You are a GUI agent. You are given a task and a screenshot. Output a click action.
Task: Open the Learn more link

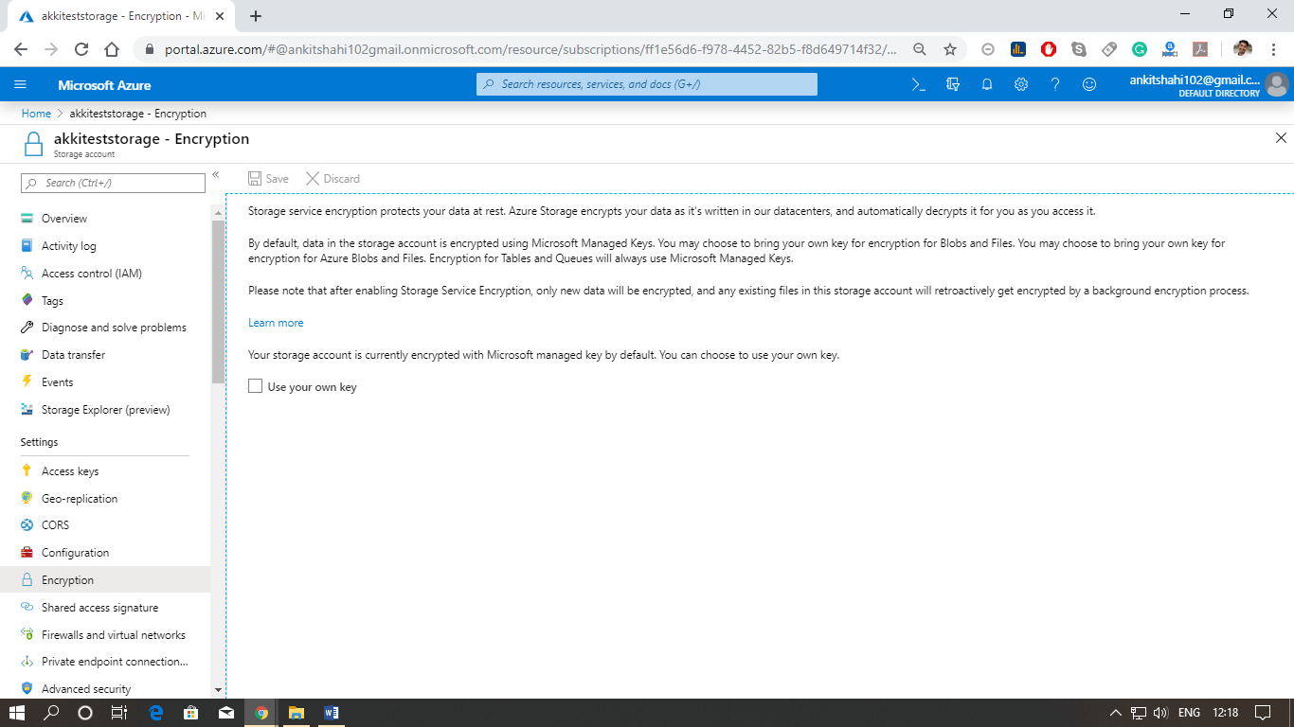pos(276,323)
